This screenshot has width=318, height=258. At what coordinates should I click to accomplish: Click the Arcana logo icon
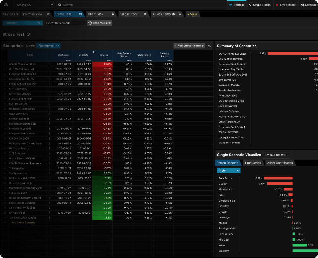coord(6,5)
